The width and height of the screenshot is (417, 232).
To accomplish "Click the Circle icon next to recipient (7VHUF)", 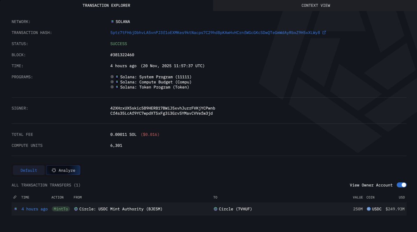I will click(215, 209).
